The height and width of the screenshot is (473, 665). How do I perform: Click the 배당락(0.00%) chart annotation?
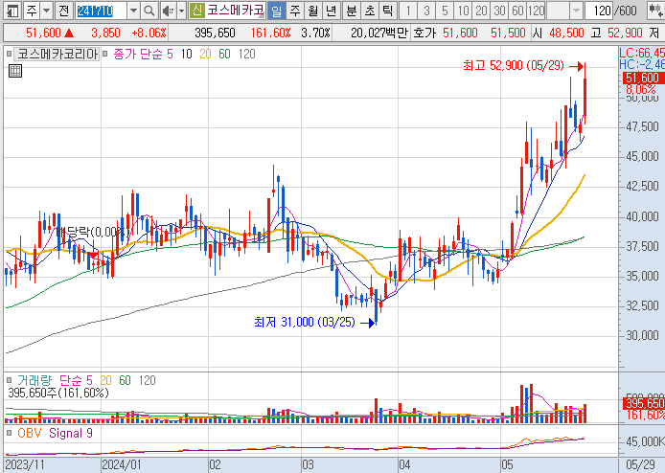(93, 232)
